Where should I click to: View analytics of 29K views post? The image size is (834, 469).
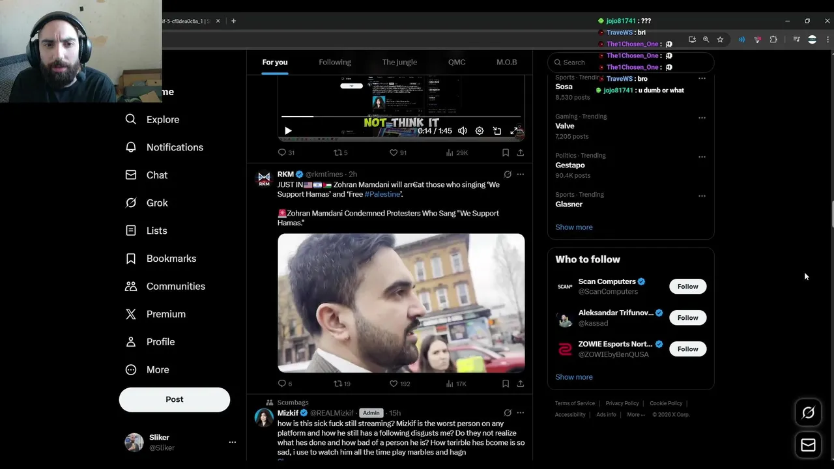click(457, 153)
